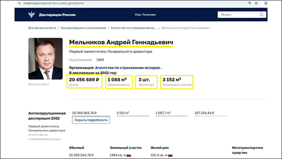Collapse details with Скрыть подробности button

pyautogui.click(x=91, y=120)
